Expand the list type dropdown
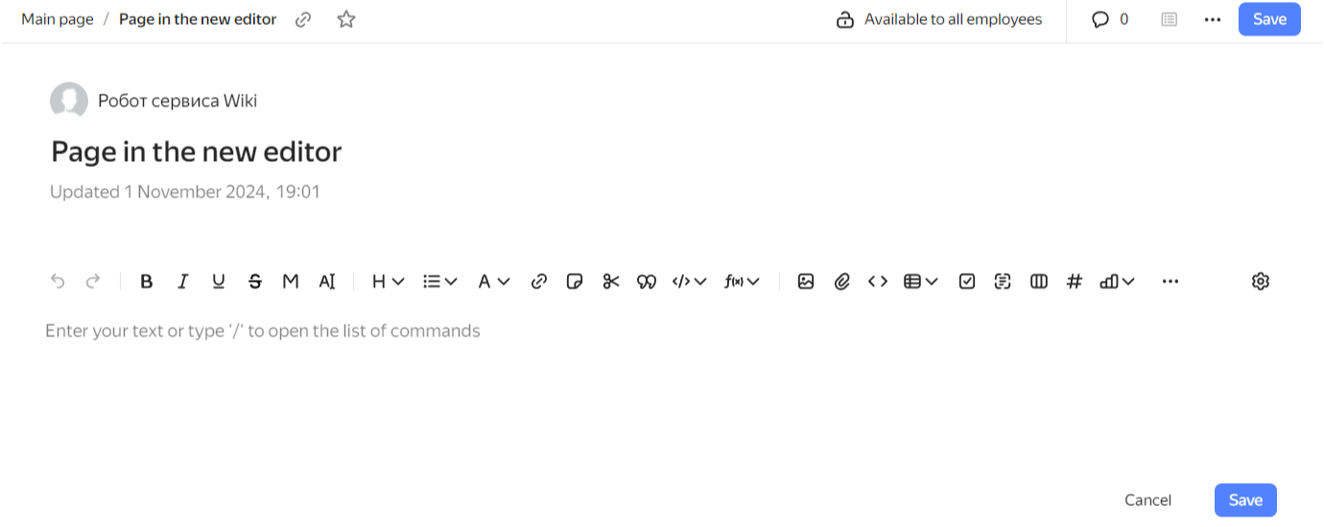Screen dimensions: 1324x527 (440, 282)
